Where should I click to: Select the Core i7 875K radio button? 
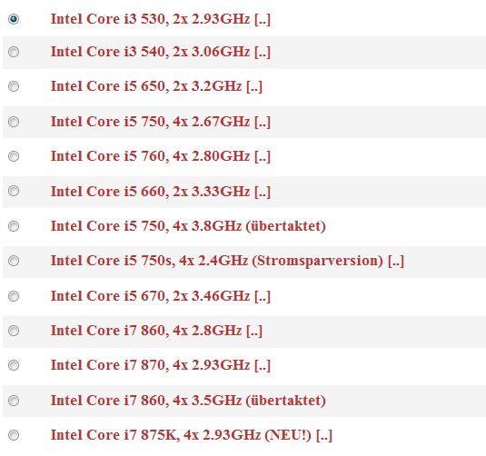click(x=14, y=435)
